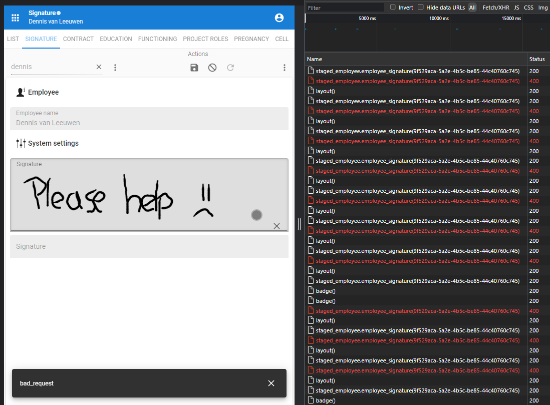Open the more actions menu right of refresh
The height and width of the screenshot is (405, 550).
285,67
